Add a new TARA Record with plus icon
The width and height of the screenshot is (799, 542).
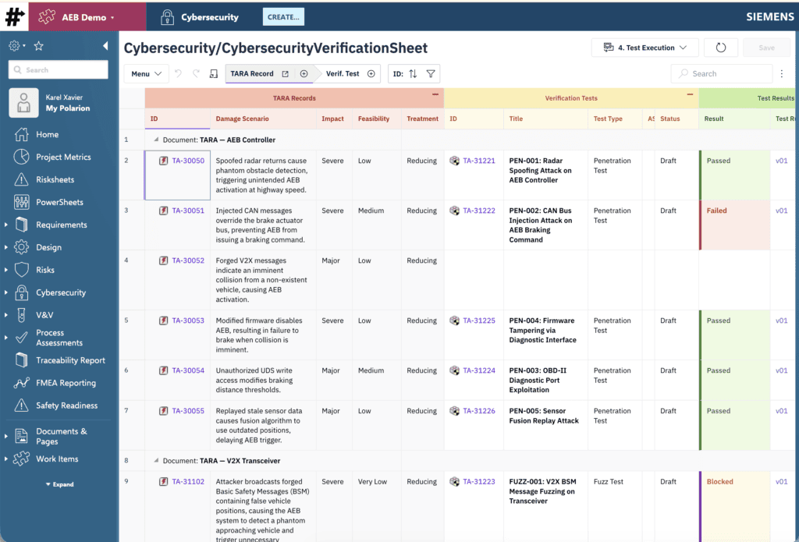click(x=304, y=74)
